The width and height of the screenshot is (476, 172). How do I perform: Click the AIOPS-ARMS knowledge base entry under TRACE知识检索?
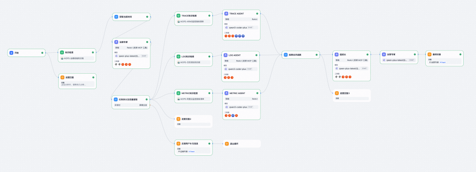(x=193, y=21)
